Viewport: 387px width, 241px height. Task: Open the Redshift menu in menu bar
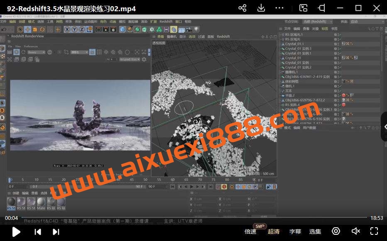coord(166,22)
